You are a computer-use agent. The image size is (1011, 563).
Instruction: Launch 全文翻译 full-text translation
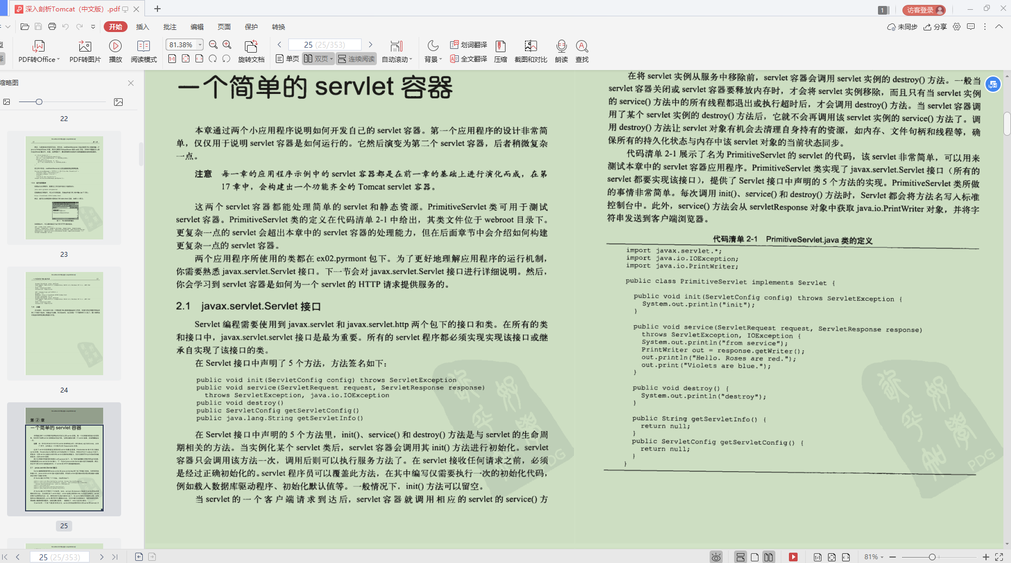click(468, 59)
